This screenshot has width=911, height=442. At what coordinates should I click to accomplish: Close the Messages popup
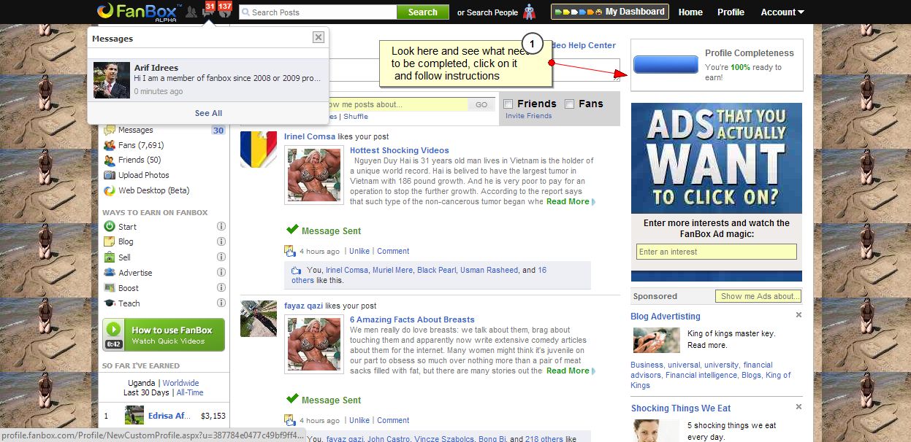pos(318,38)
